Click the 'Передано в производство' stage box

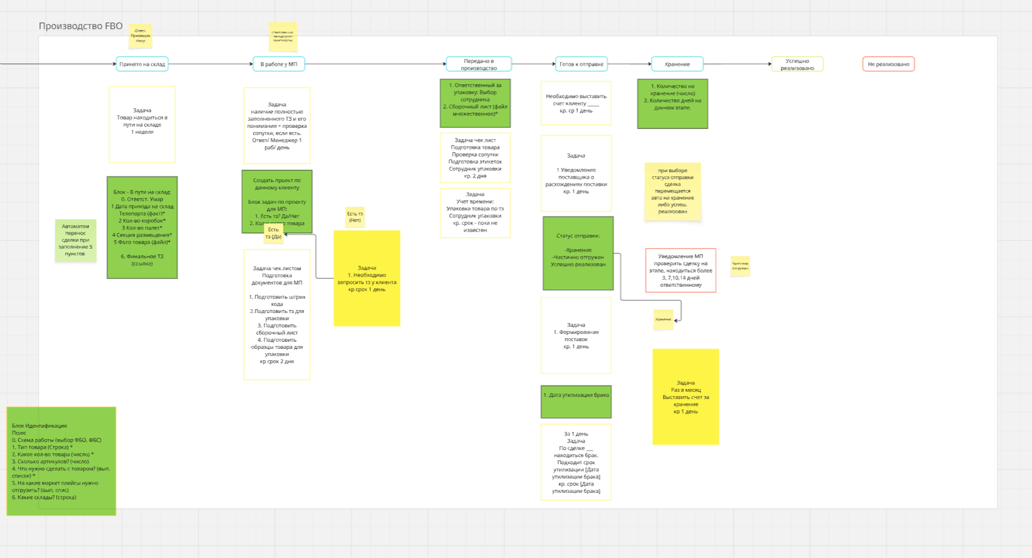click(x=479, y=64)
